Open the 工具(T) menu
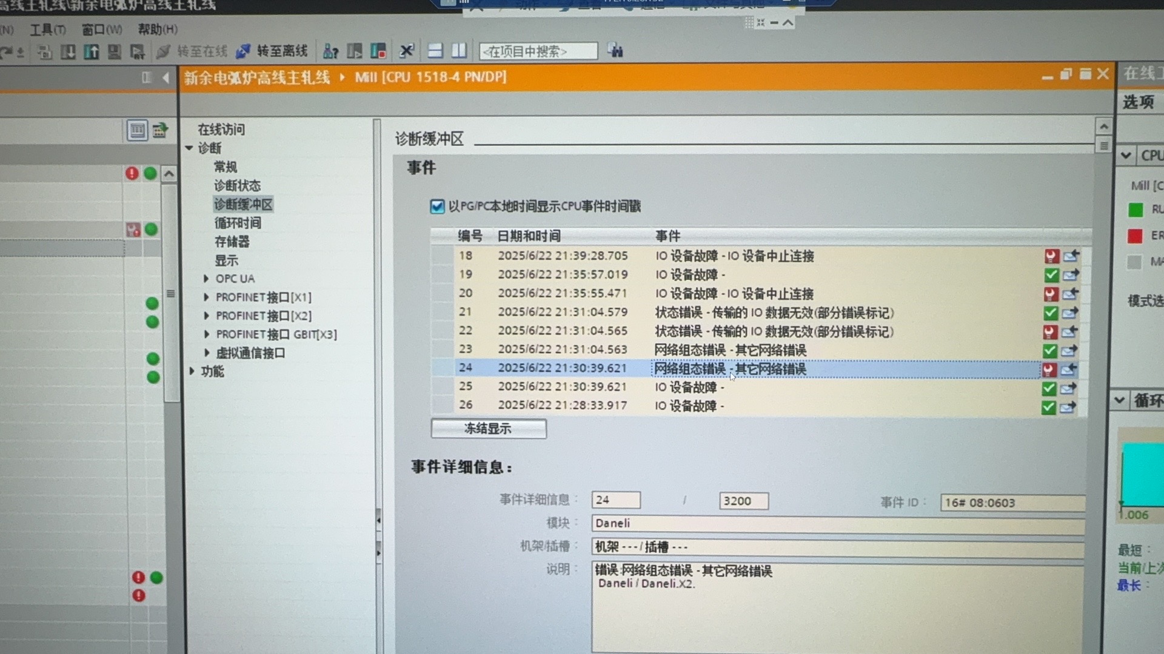The width and height of the screenshot is (1164, 654). pos(47,30)
